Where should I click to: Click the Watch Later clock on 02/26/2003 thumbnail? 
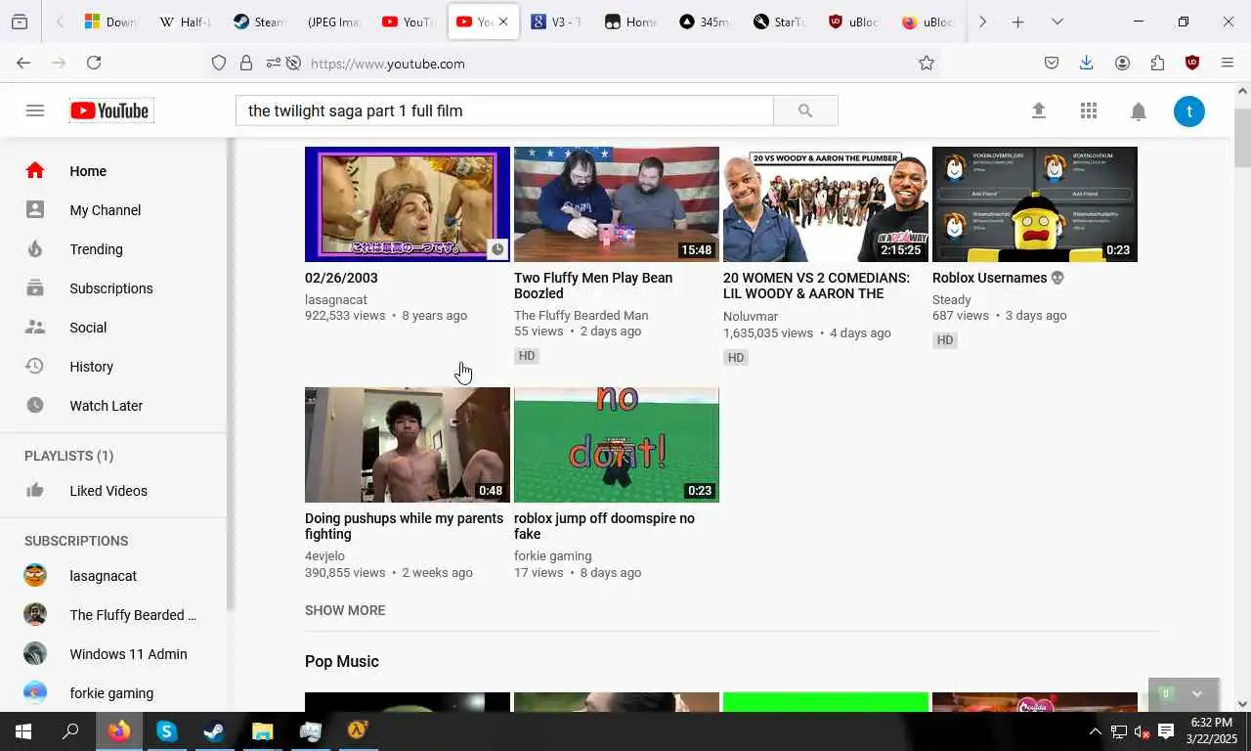[x=497, y=249]
